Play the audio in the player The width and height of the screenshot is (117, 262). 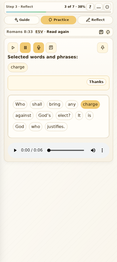pyautogui.click(x=15, y=150)
